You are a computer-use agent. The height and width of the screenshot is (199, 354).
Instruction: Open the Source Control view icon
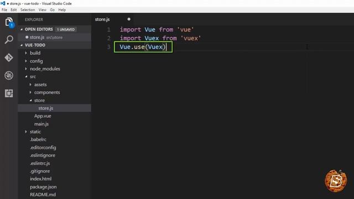[x=9, y=57]
